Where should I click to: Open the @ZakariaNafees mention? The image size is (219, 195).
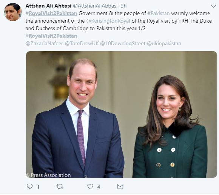click(x=45, y=43)
